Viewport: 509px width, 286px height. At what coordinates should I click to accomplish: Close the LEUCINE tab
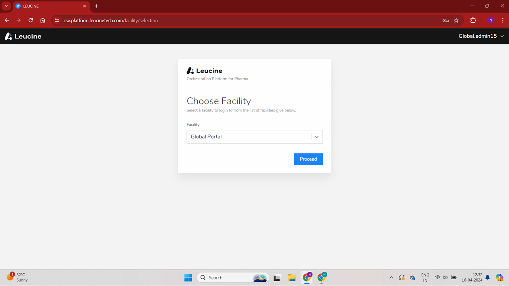[x=84, y=6]
